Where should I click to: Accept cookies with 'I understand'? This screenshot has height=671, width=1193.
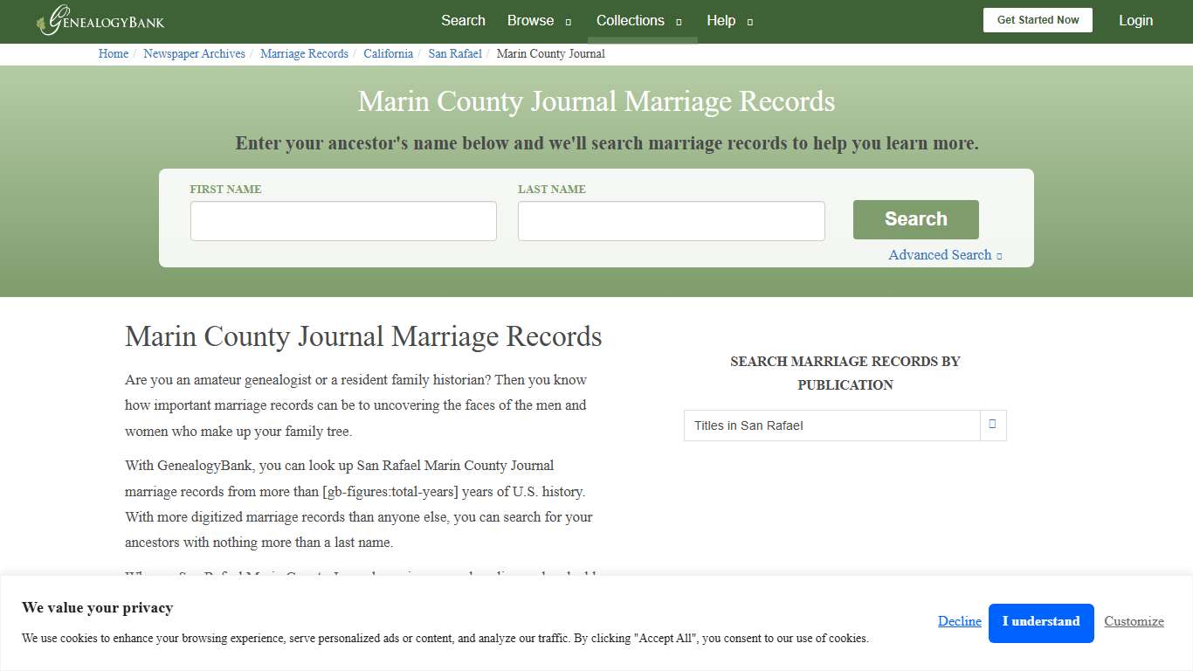(x=1041, y=622)
